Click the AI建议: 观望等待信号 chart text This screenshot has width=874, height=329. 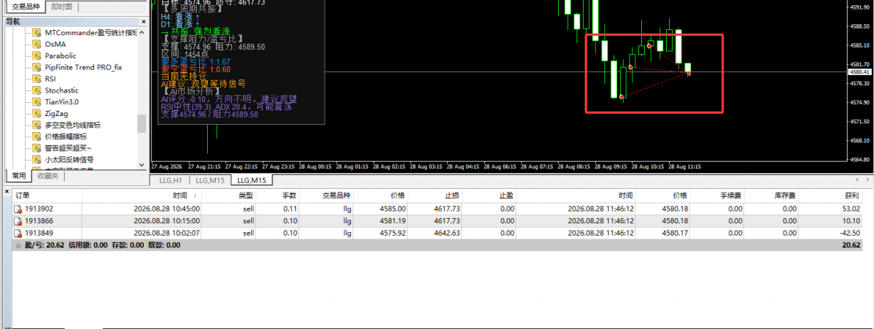coord(204,84)
